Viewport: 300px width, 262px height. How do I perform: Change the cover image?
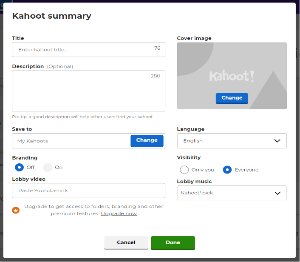pos(232,98)
